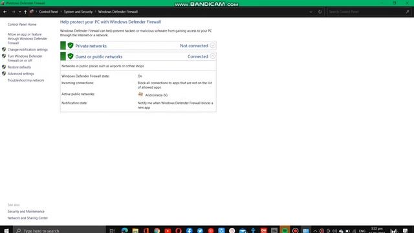Launch Google Chrome from the taskbar

coord(157,230)
